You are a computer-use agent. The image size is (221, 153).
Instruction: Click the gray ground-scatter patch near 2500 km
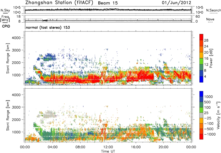(49, 115)
